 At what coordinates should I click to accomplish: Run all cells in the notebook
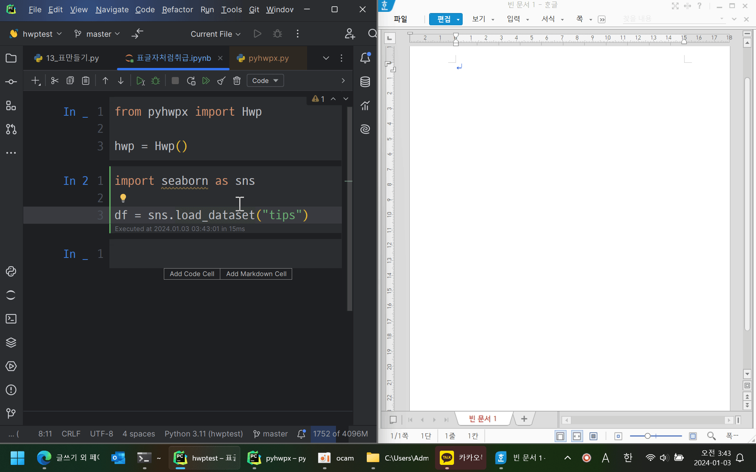pyautogui.click(x=206, y=81)
